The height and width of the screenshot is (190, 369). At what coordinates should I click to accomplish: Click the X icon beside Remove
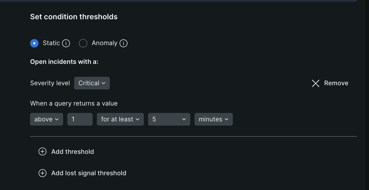[316, 83]
